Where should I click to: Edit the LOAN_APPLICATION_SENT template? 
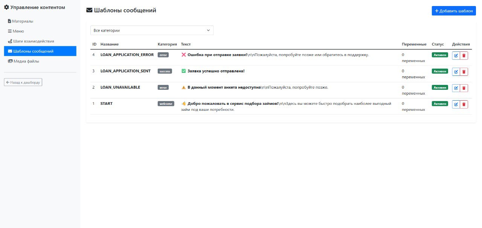[456, 72]
